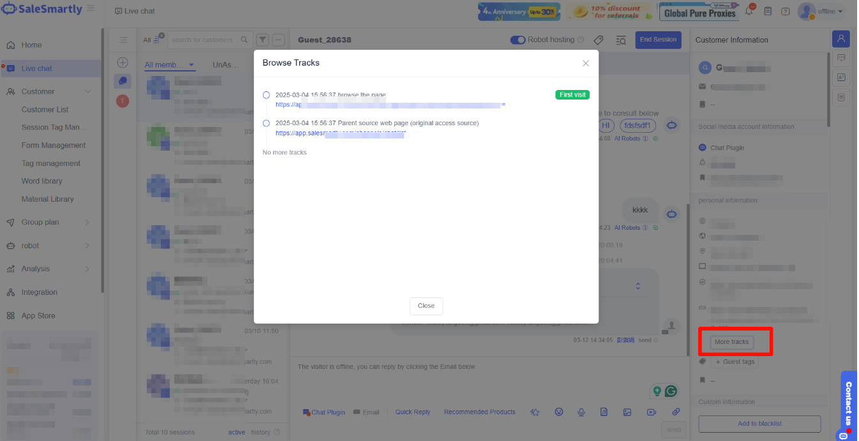
Task: Click the Grammarly icon in message box
Action: [671, 391]
